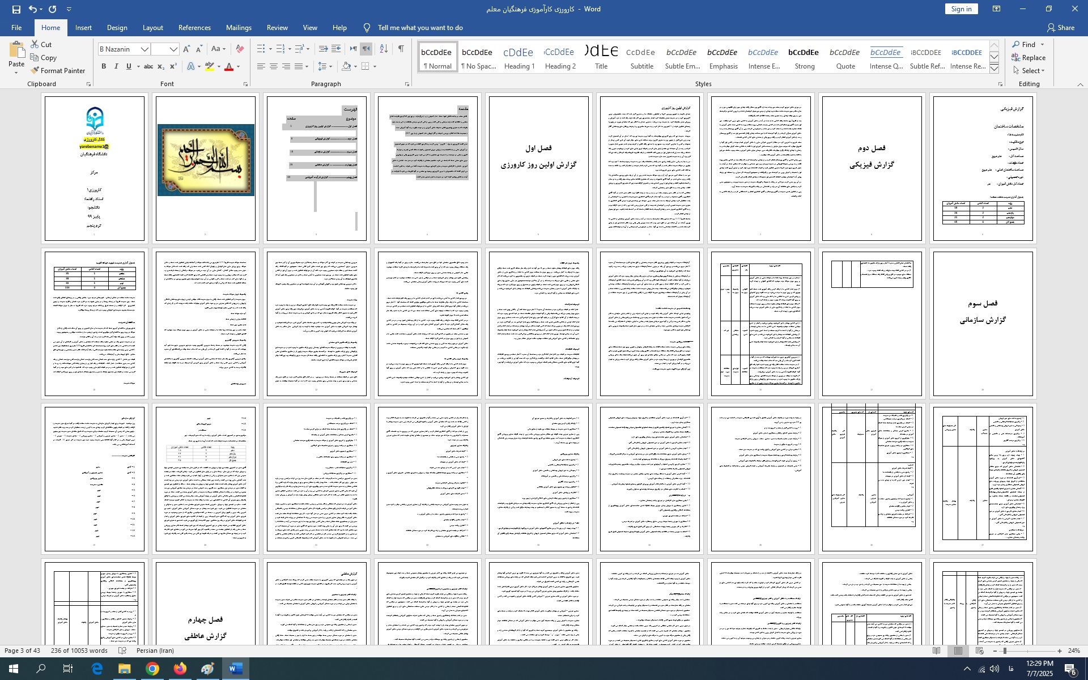The width and height of the screenshot is (1088, 680).
Task: Open the References ribbon tab
Action: 194,28
